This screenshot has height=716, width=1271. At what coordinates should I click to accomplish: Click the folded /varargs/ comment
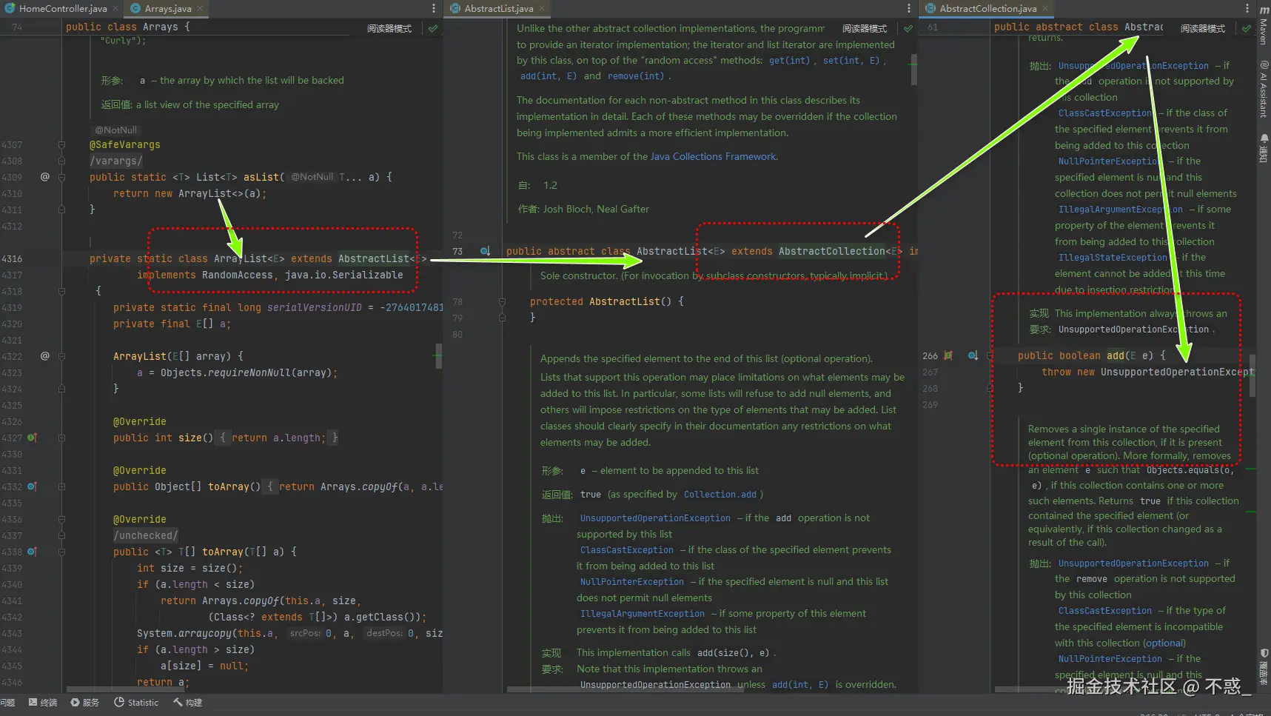(x=116, y=161)
